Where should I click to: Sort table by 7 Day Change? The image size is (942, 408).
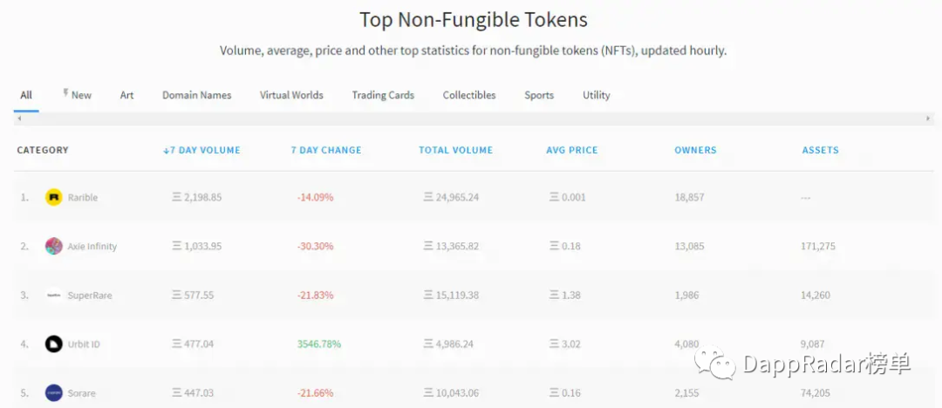[x=325, y=150]
